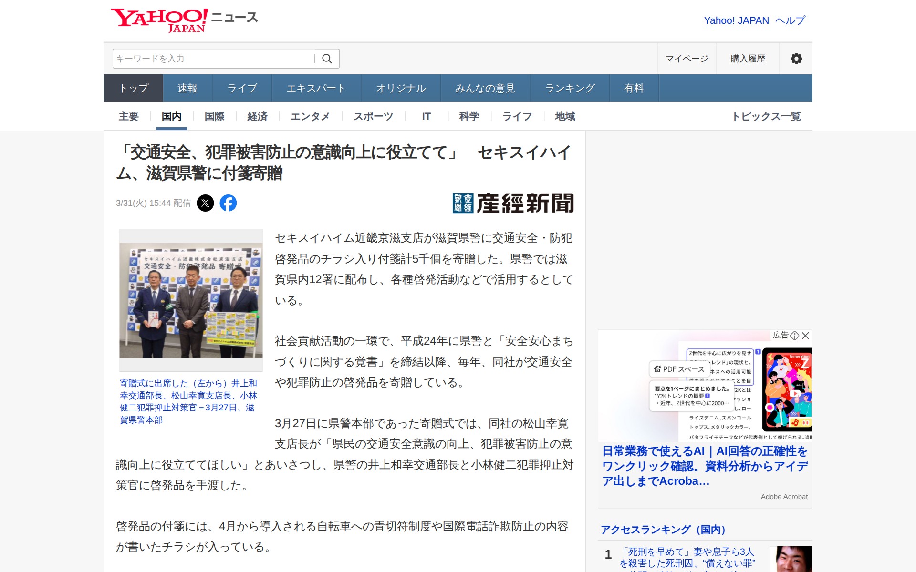916x572 pixels.
Task: Open 購入履歴 page
Action: [x=748, y=59]
